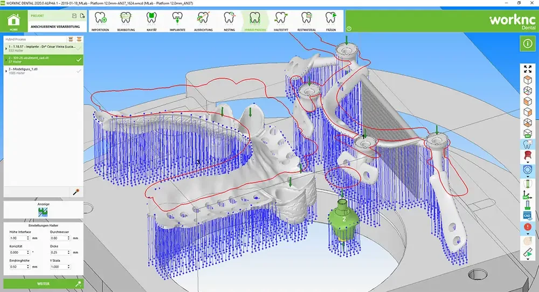Click the red warning exclamation icon

coord(528,227)
